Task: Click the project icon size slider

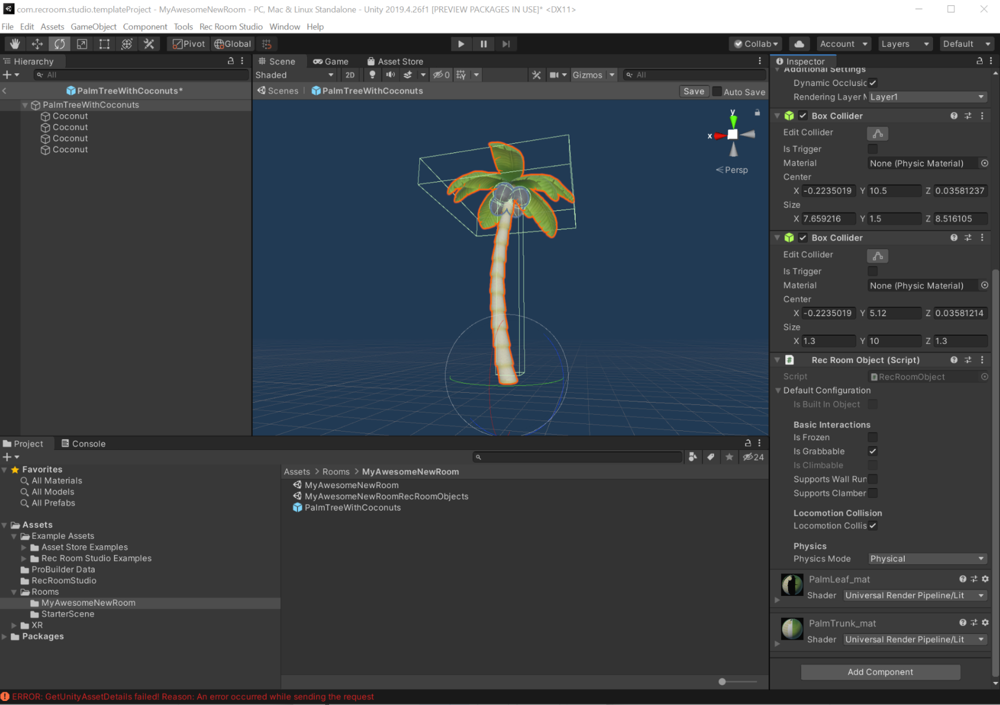Action: [722, 682]
